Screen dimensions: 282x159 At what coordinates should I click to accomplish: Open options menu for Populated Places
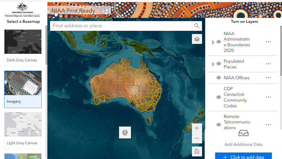(268, 64)
